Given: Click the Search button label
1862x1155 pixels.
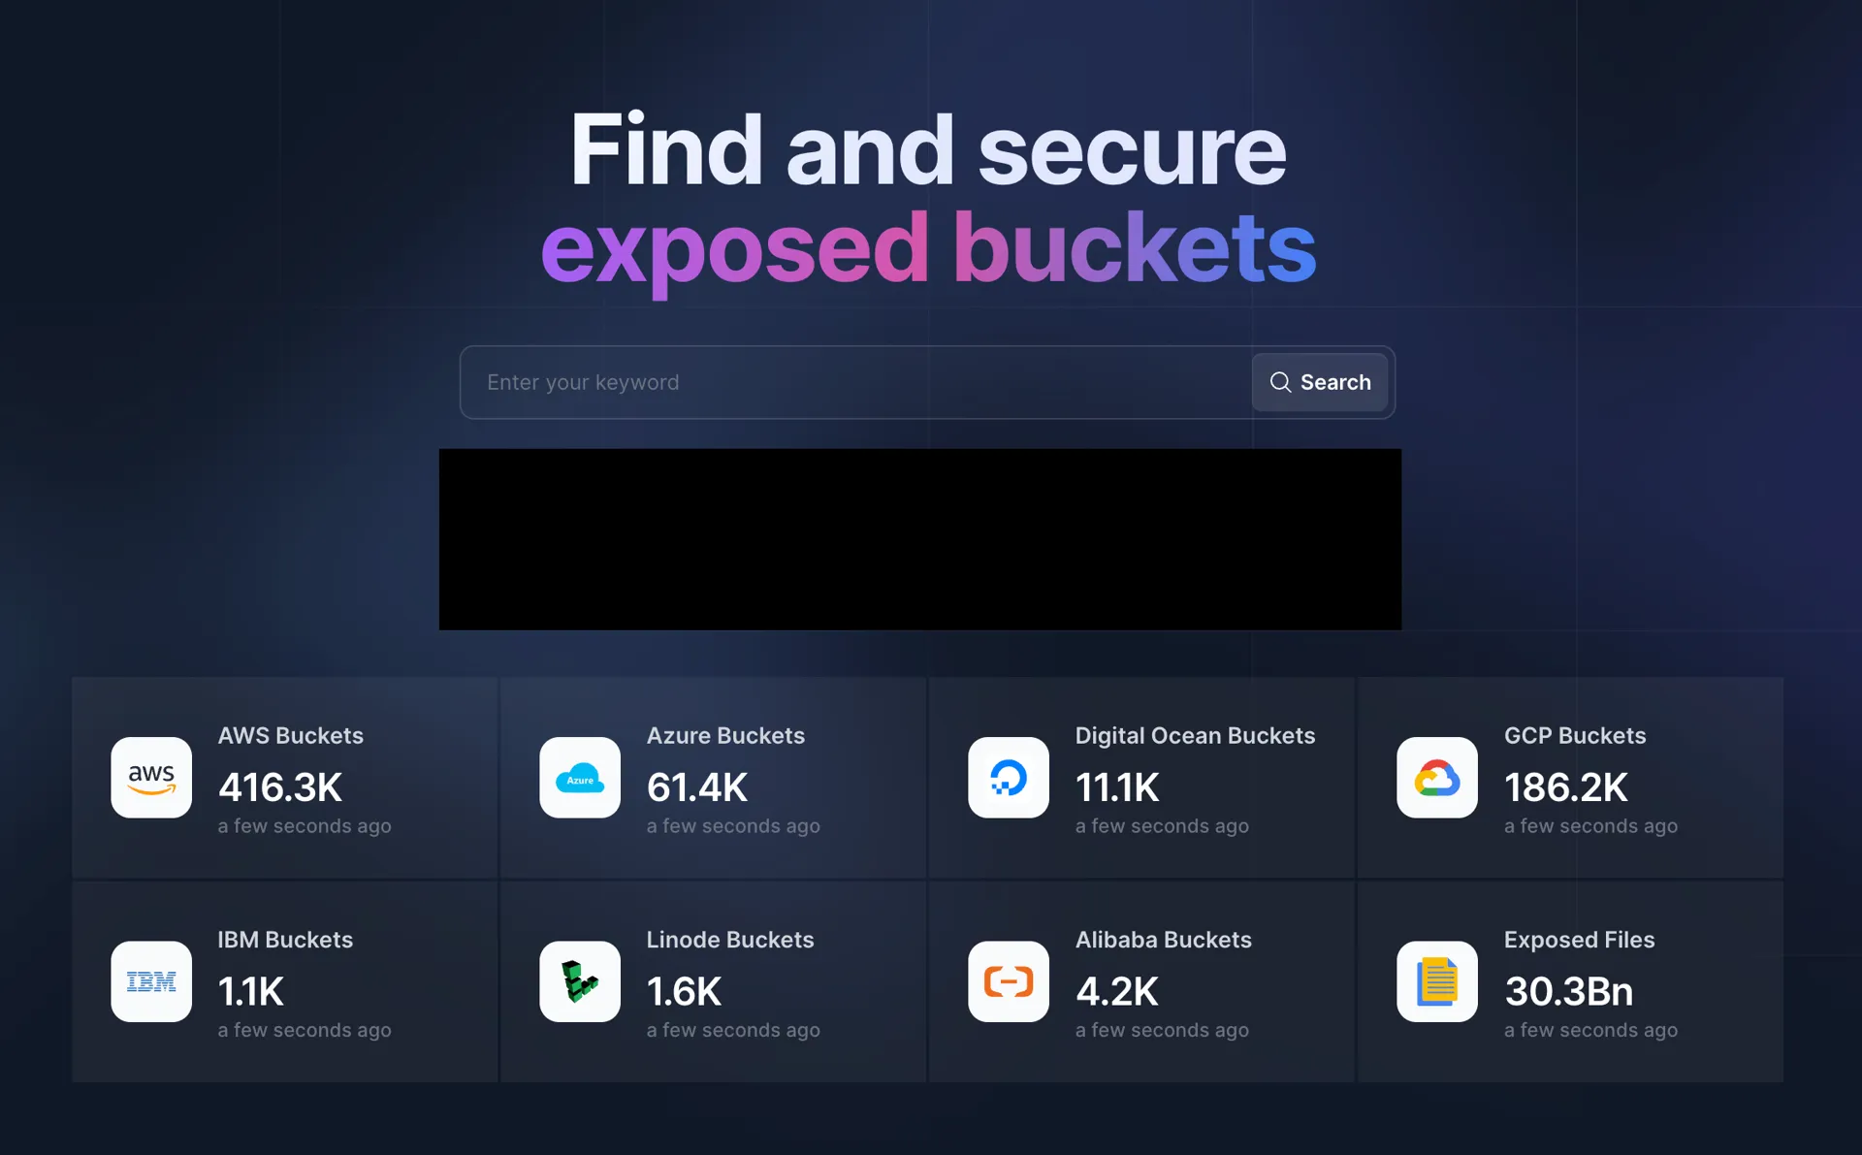Looking at the screenshot, I should tap(1335, 382).
